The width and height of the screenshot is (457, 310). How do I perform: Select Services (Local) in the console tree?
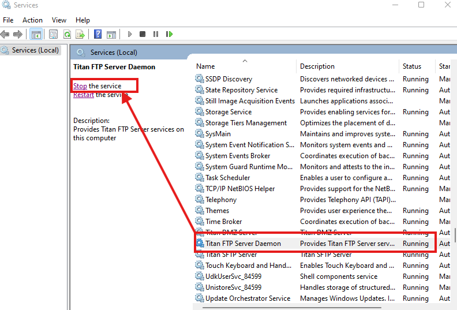point(35,50)
